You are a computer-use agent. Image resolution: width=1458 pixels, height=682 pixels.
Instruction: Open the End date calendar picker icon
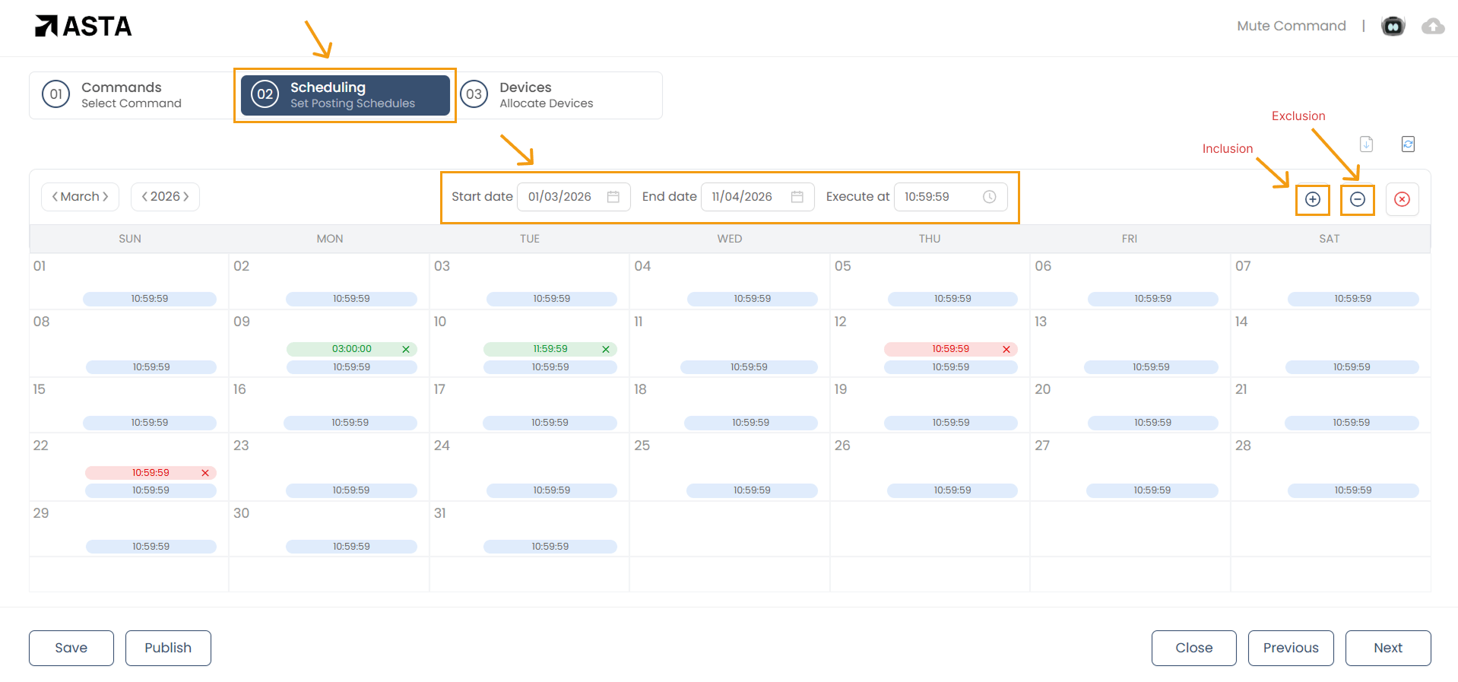[797, 197]
